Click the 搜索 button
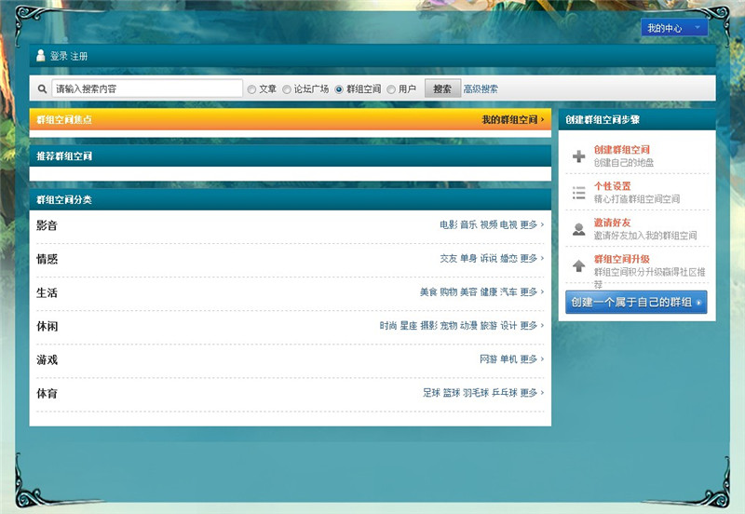 (x=442, y=88)
